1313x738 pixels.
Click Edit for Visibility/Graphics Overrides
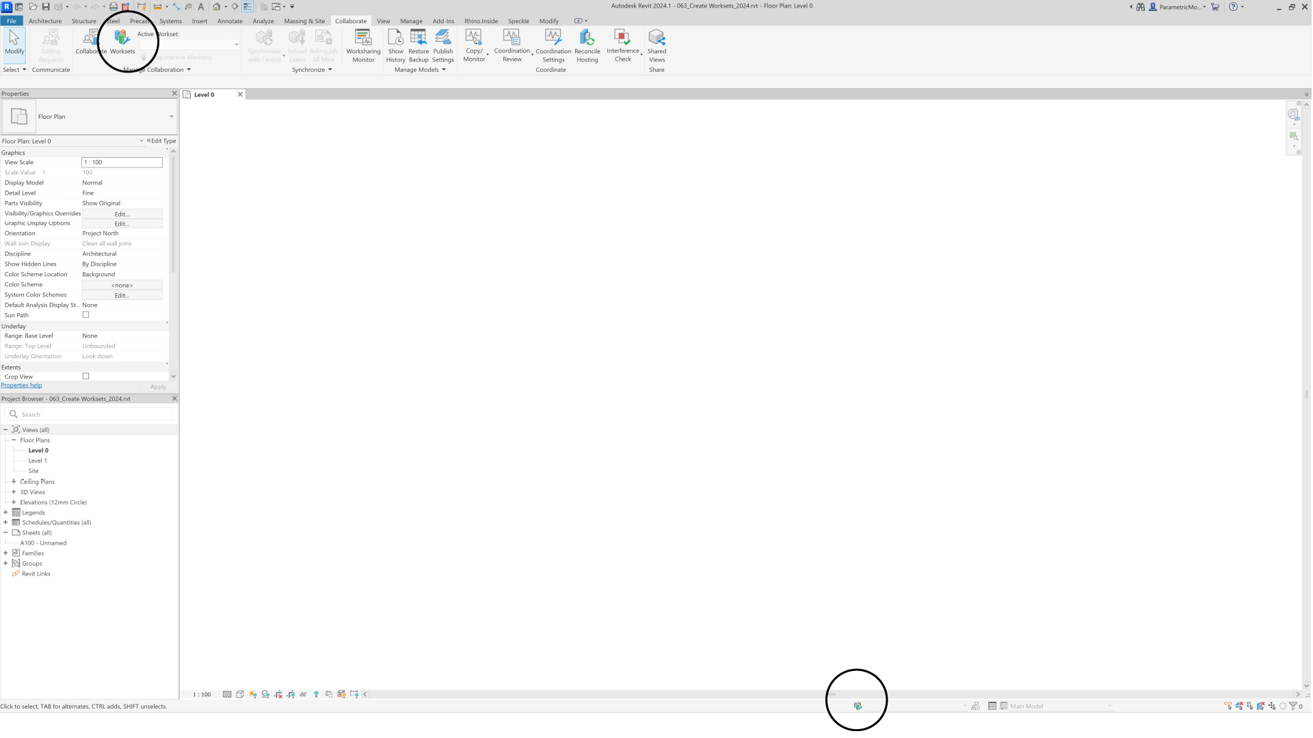(x=121, y=213)
